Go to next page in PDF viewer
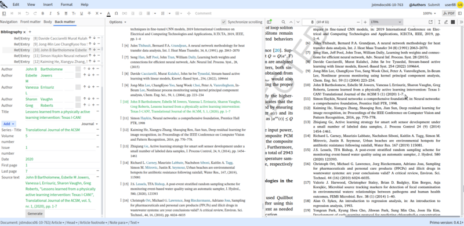The width and height of the screenshot is (464, 226). (x=298, y=22)
